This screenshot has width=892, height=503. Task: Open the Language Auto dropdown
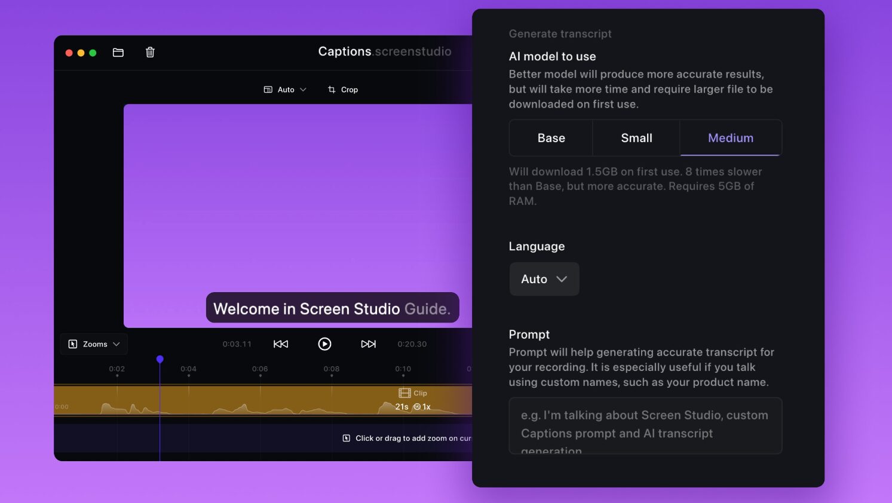point(544,279)
